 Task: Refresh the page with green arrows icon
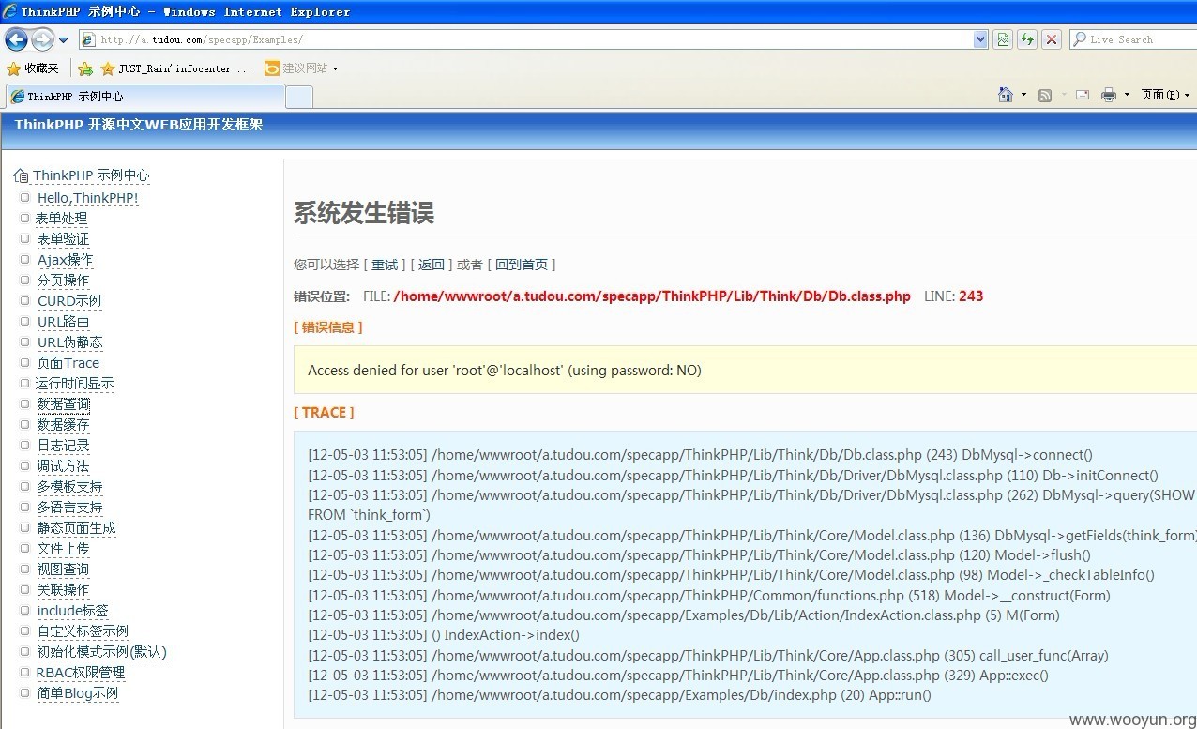1027,39
